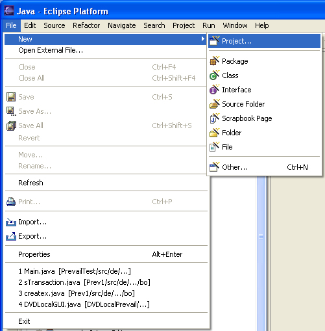Click the vertical sash grip handle
This screenshot has width=325, height=331.
pyautogui.click(x=261, y=237)
